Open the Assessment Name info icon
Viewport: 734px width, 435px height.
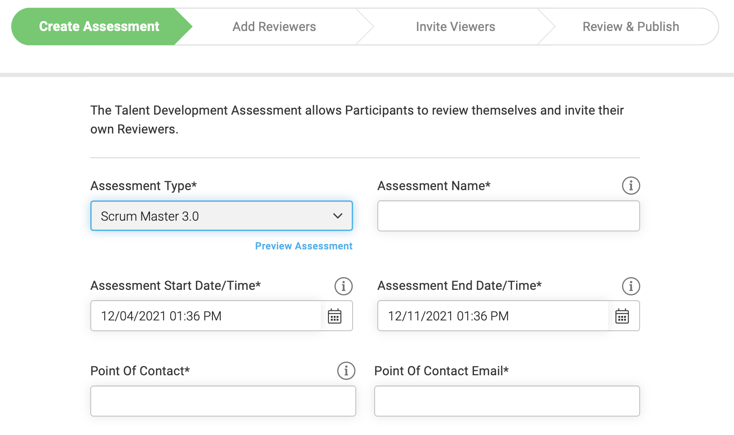click(x=631, y=186)
